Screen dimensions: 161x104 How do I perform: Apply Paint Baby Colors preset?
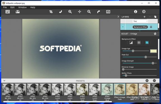(145, 90)
